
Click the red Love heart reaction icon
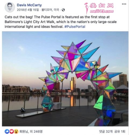point(12,131)
